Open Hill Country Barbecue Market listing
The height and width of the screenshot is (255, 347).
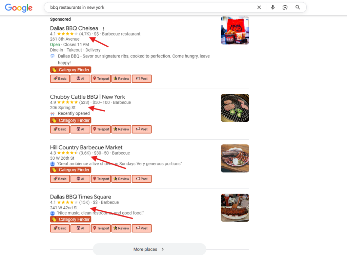pyautogui.click(x=86, y=147)
